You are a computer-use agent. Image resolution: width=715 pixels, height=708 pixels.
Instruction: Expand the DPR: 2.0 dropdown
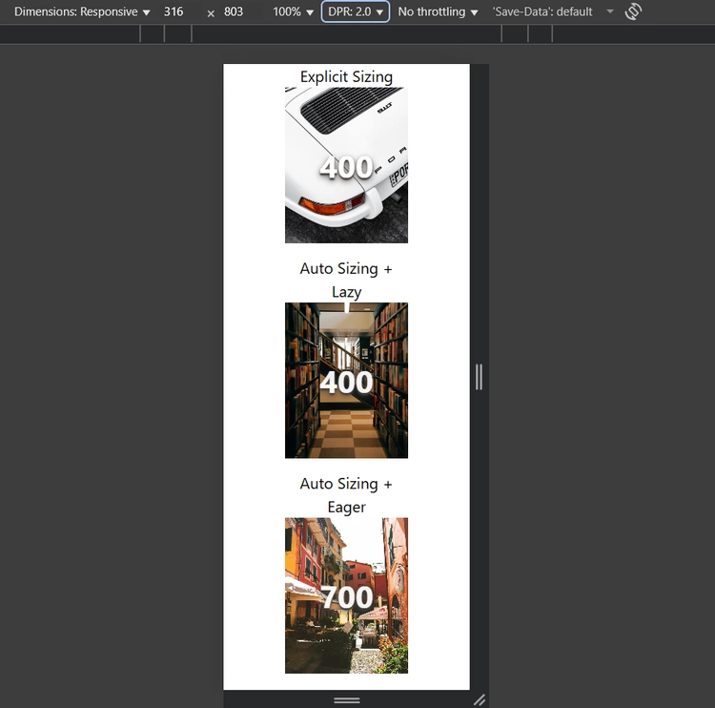(356, 12)
